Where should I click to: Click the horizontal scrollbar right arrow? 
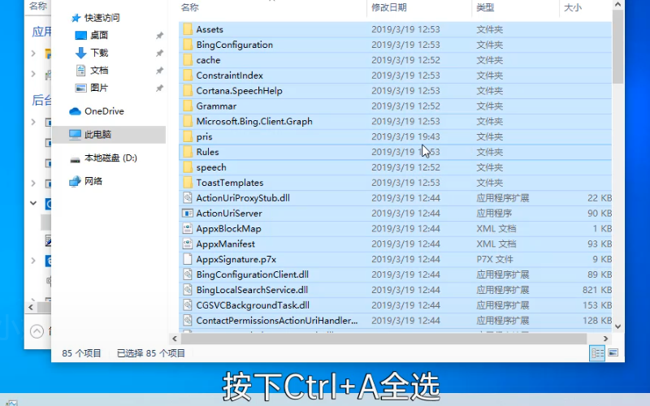click(605, 338)
